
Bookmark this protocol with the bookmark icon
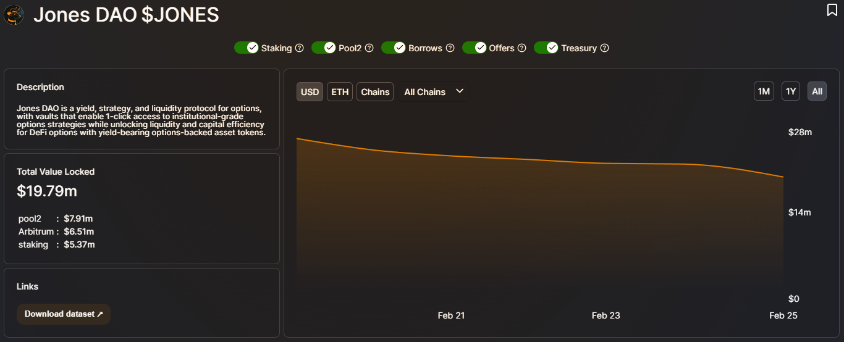click(x=832, y=10)
